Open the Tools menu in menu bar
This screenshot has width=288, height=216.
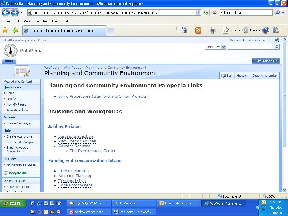click(x=55, y=21)
